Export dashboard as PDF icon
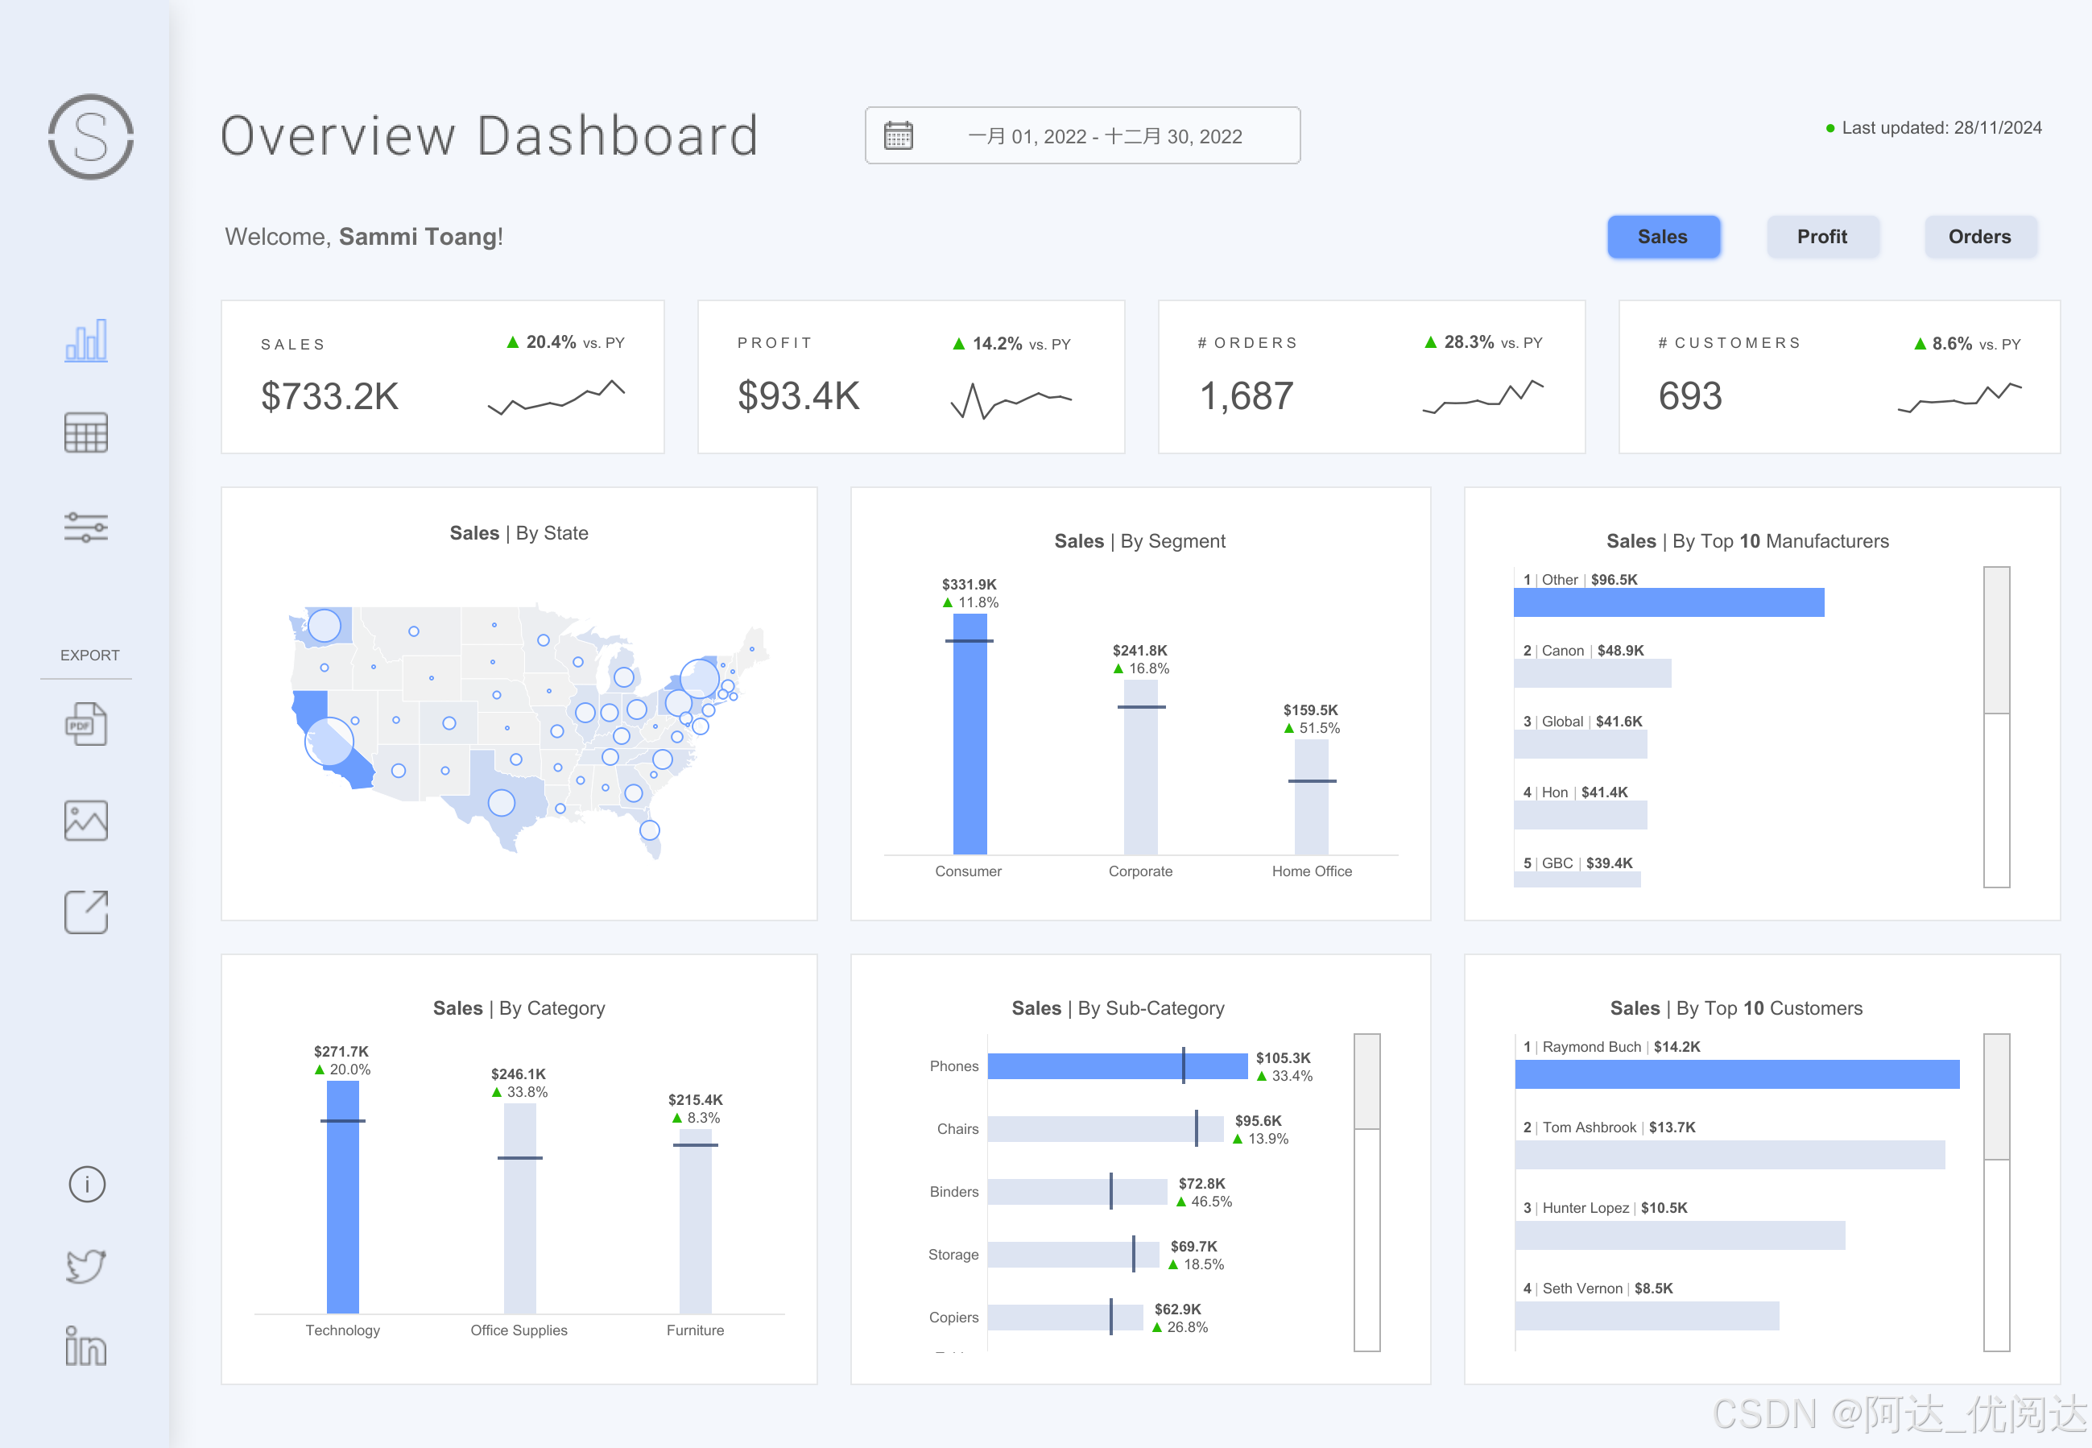The width and height of the screenshot is (2092, 1448). point(86,725)
